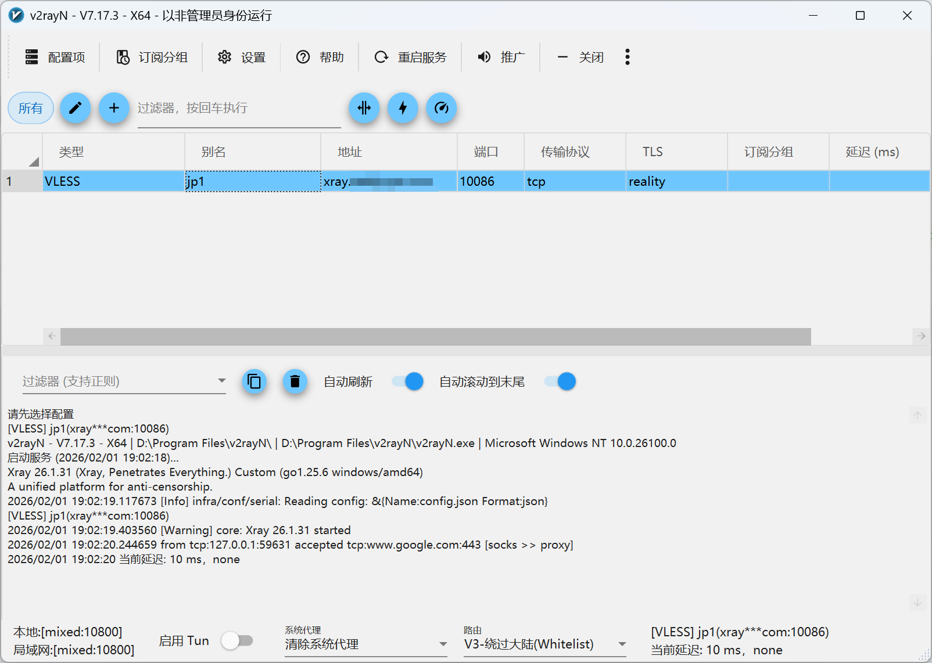Click the pencil edit subscription icon
Screen dimensions: 932x663
(x=76, y=108)
